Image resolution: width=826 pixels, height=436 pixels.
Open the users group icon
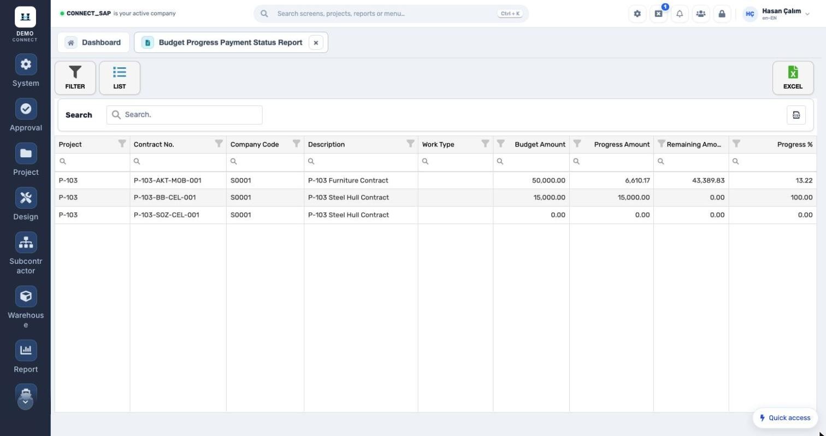click(701, 14)
